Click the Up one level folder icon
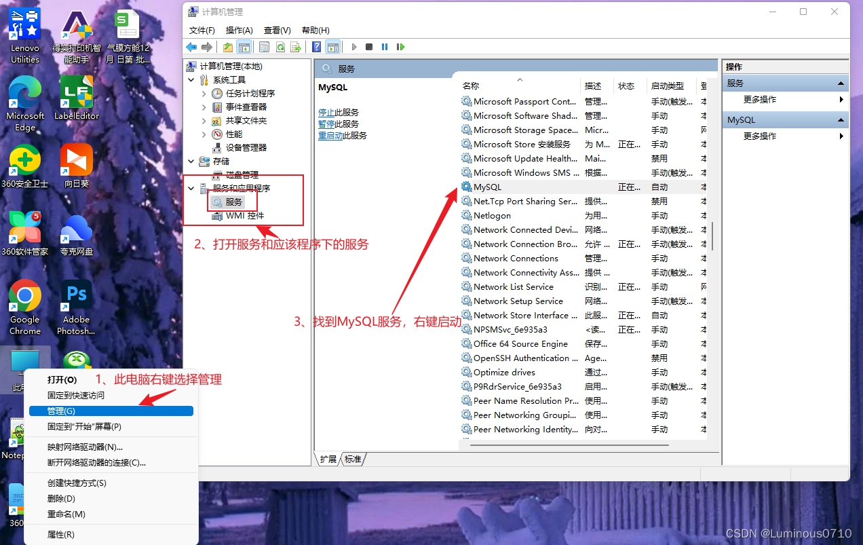This screenshot has width=863, height=545. [x=228, y=47]
